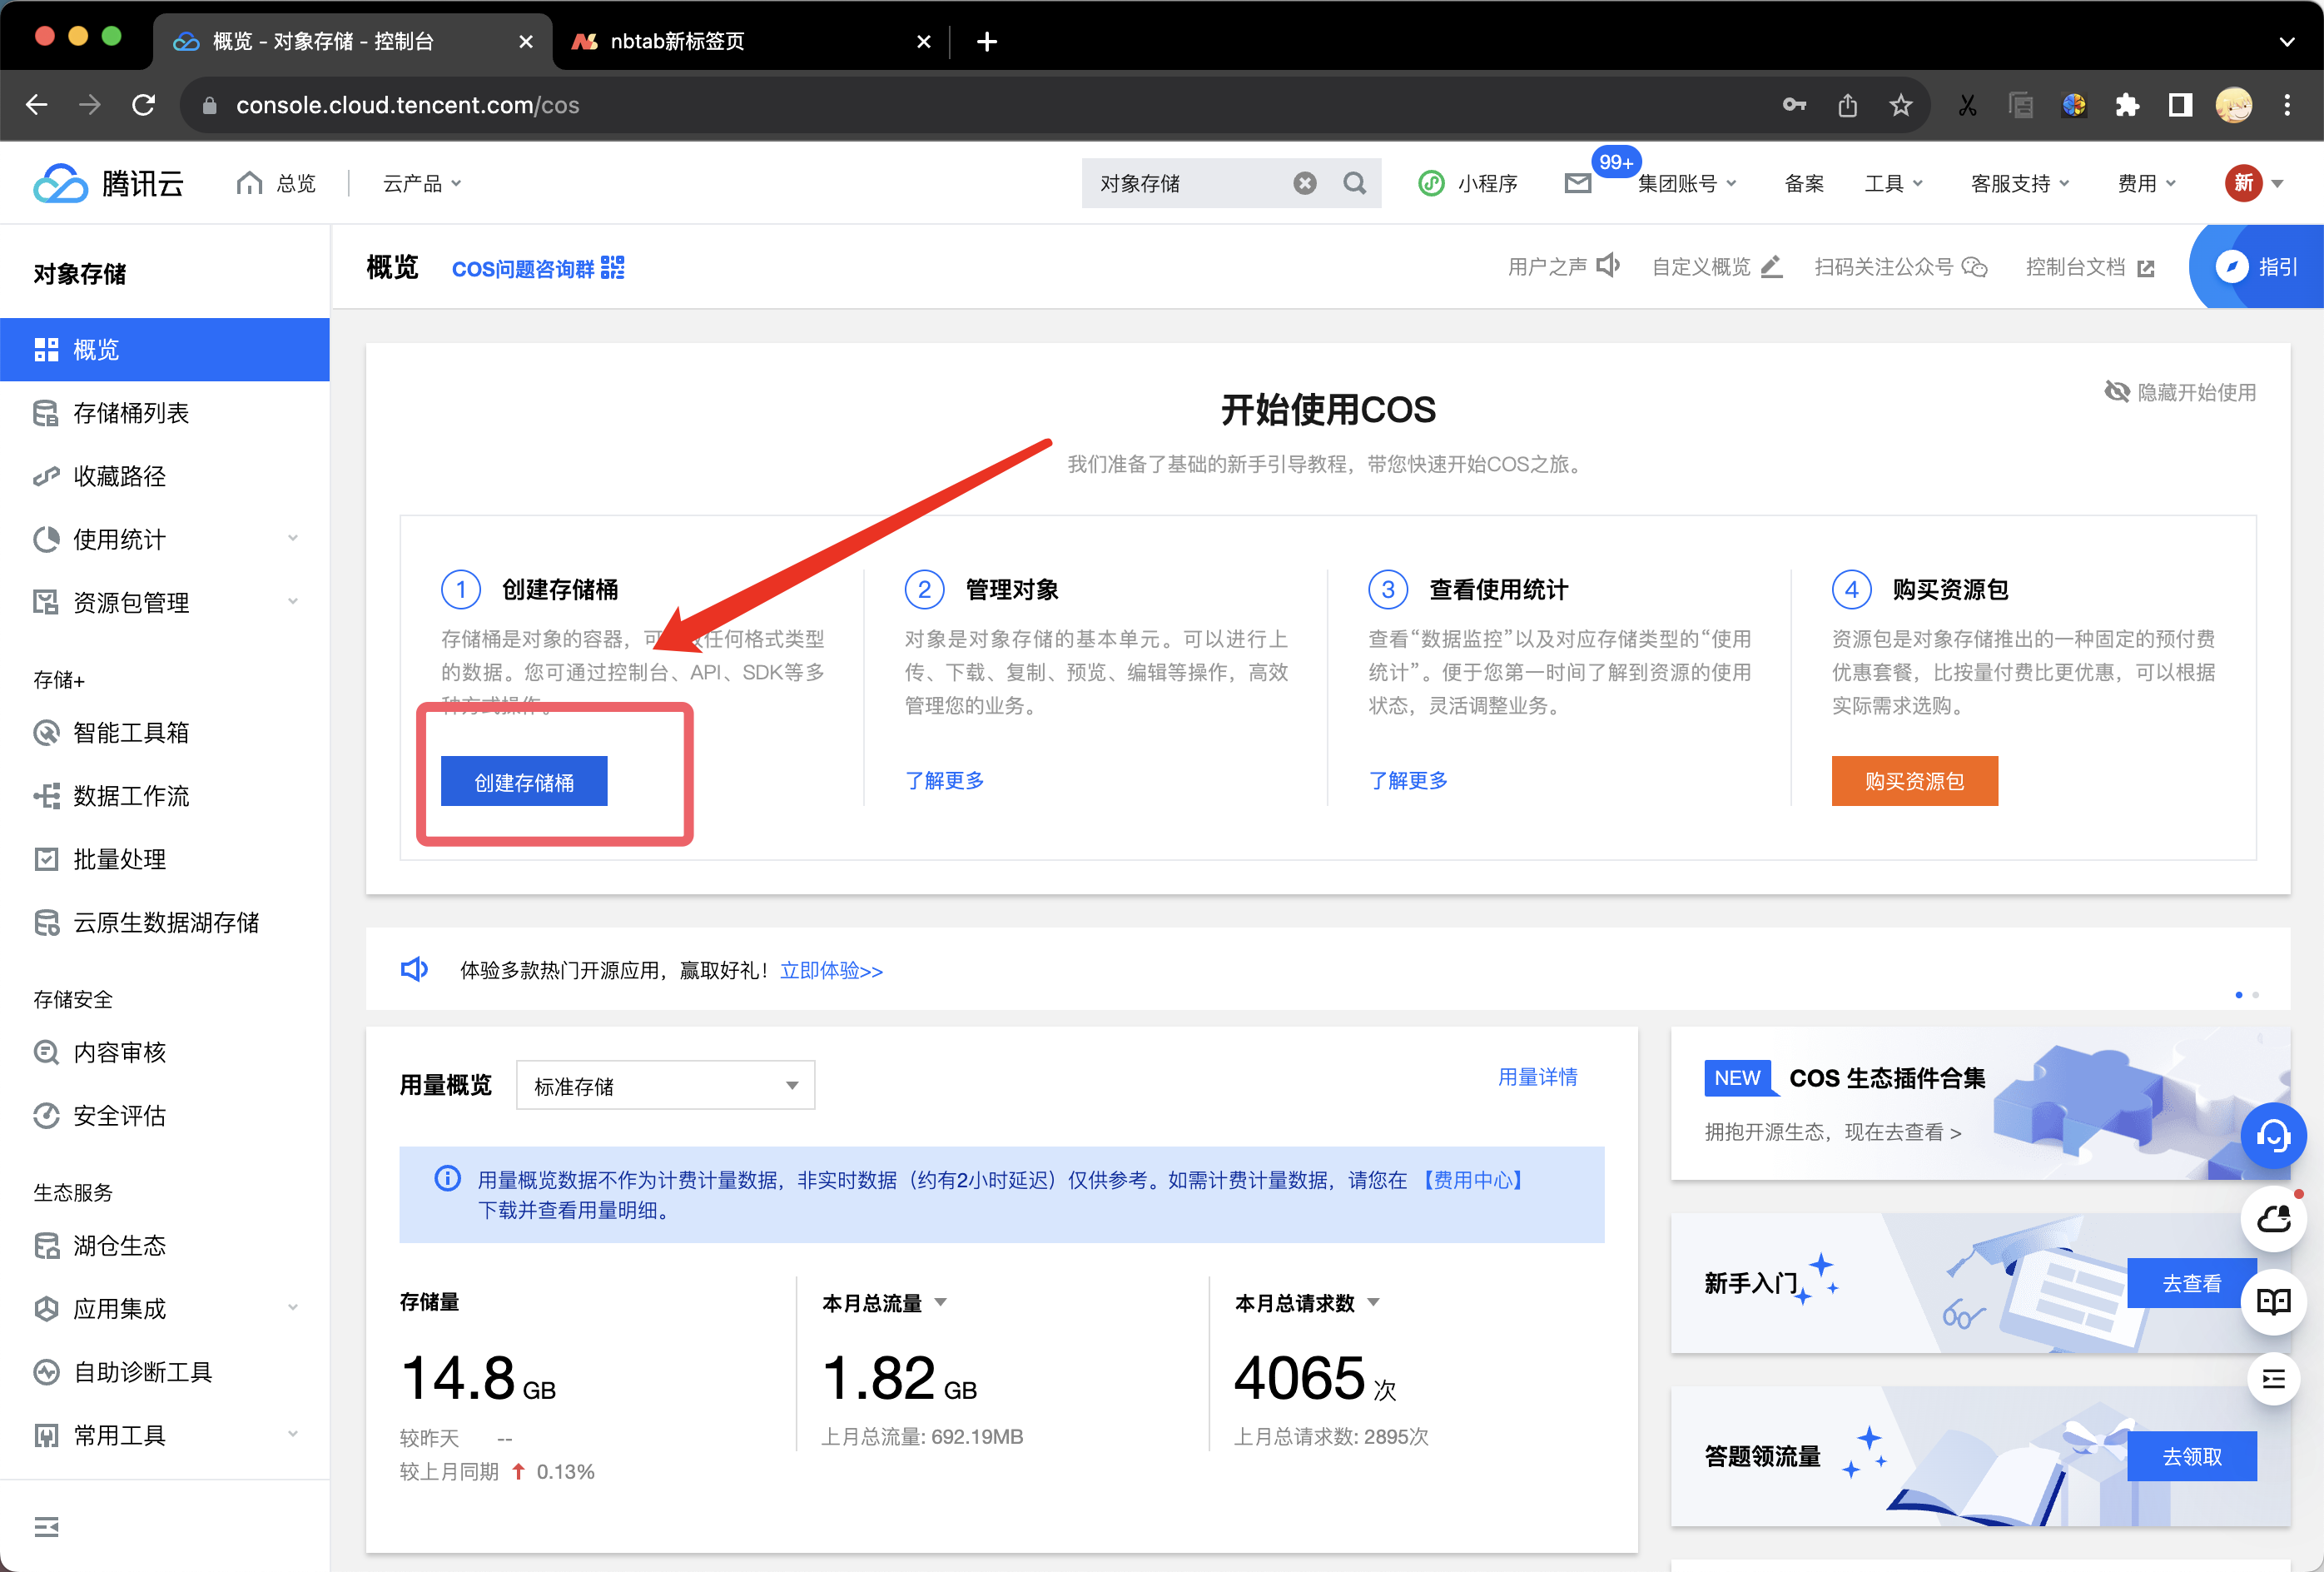
Task: Open the COS 生态插件合集 banner
Action: [x=1980, y=1103]
